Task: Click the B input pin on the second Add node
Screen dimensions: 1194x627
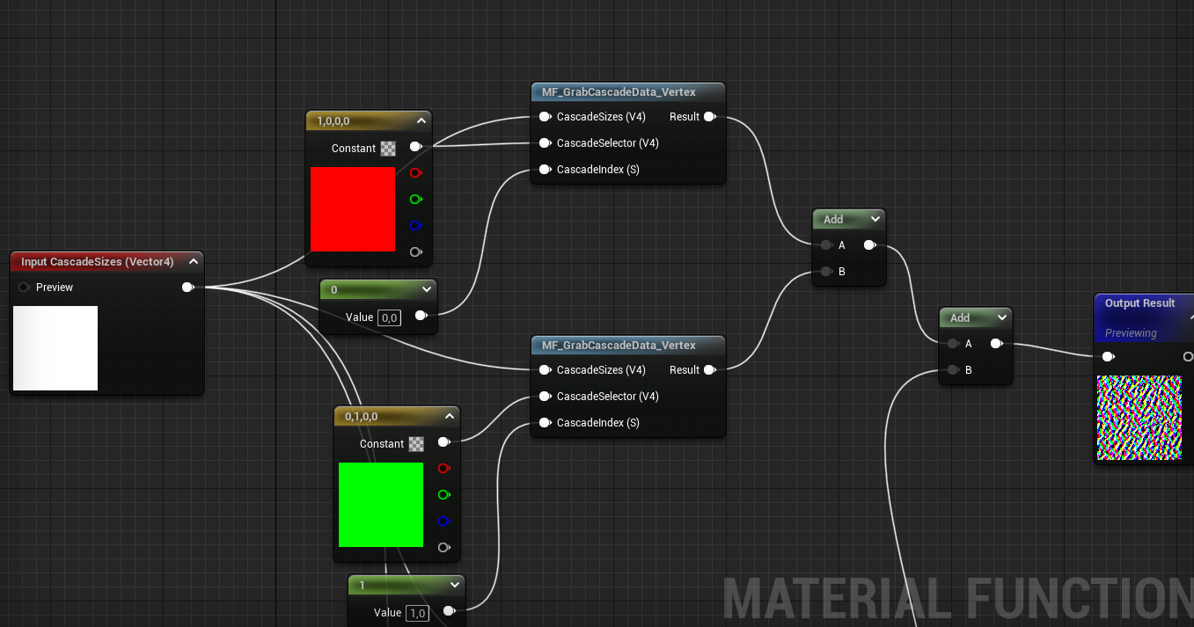Action: (x=953, y=370)
